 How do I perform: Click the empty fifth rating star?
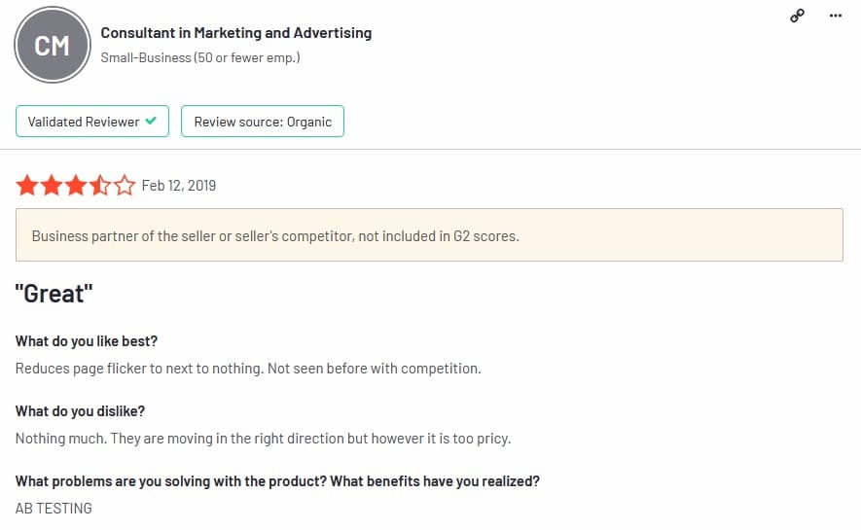pyautogui.click(x=125, y=186)
